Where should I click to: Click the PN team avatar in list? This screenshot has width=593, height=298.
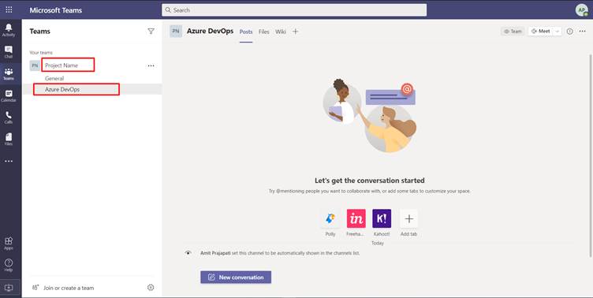pyautogui.click(x=35, y=65)
